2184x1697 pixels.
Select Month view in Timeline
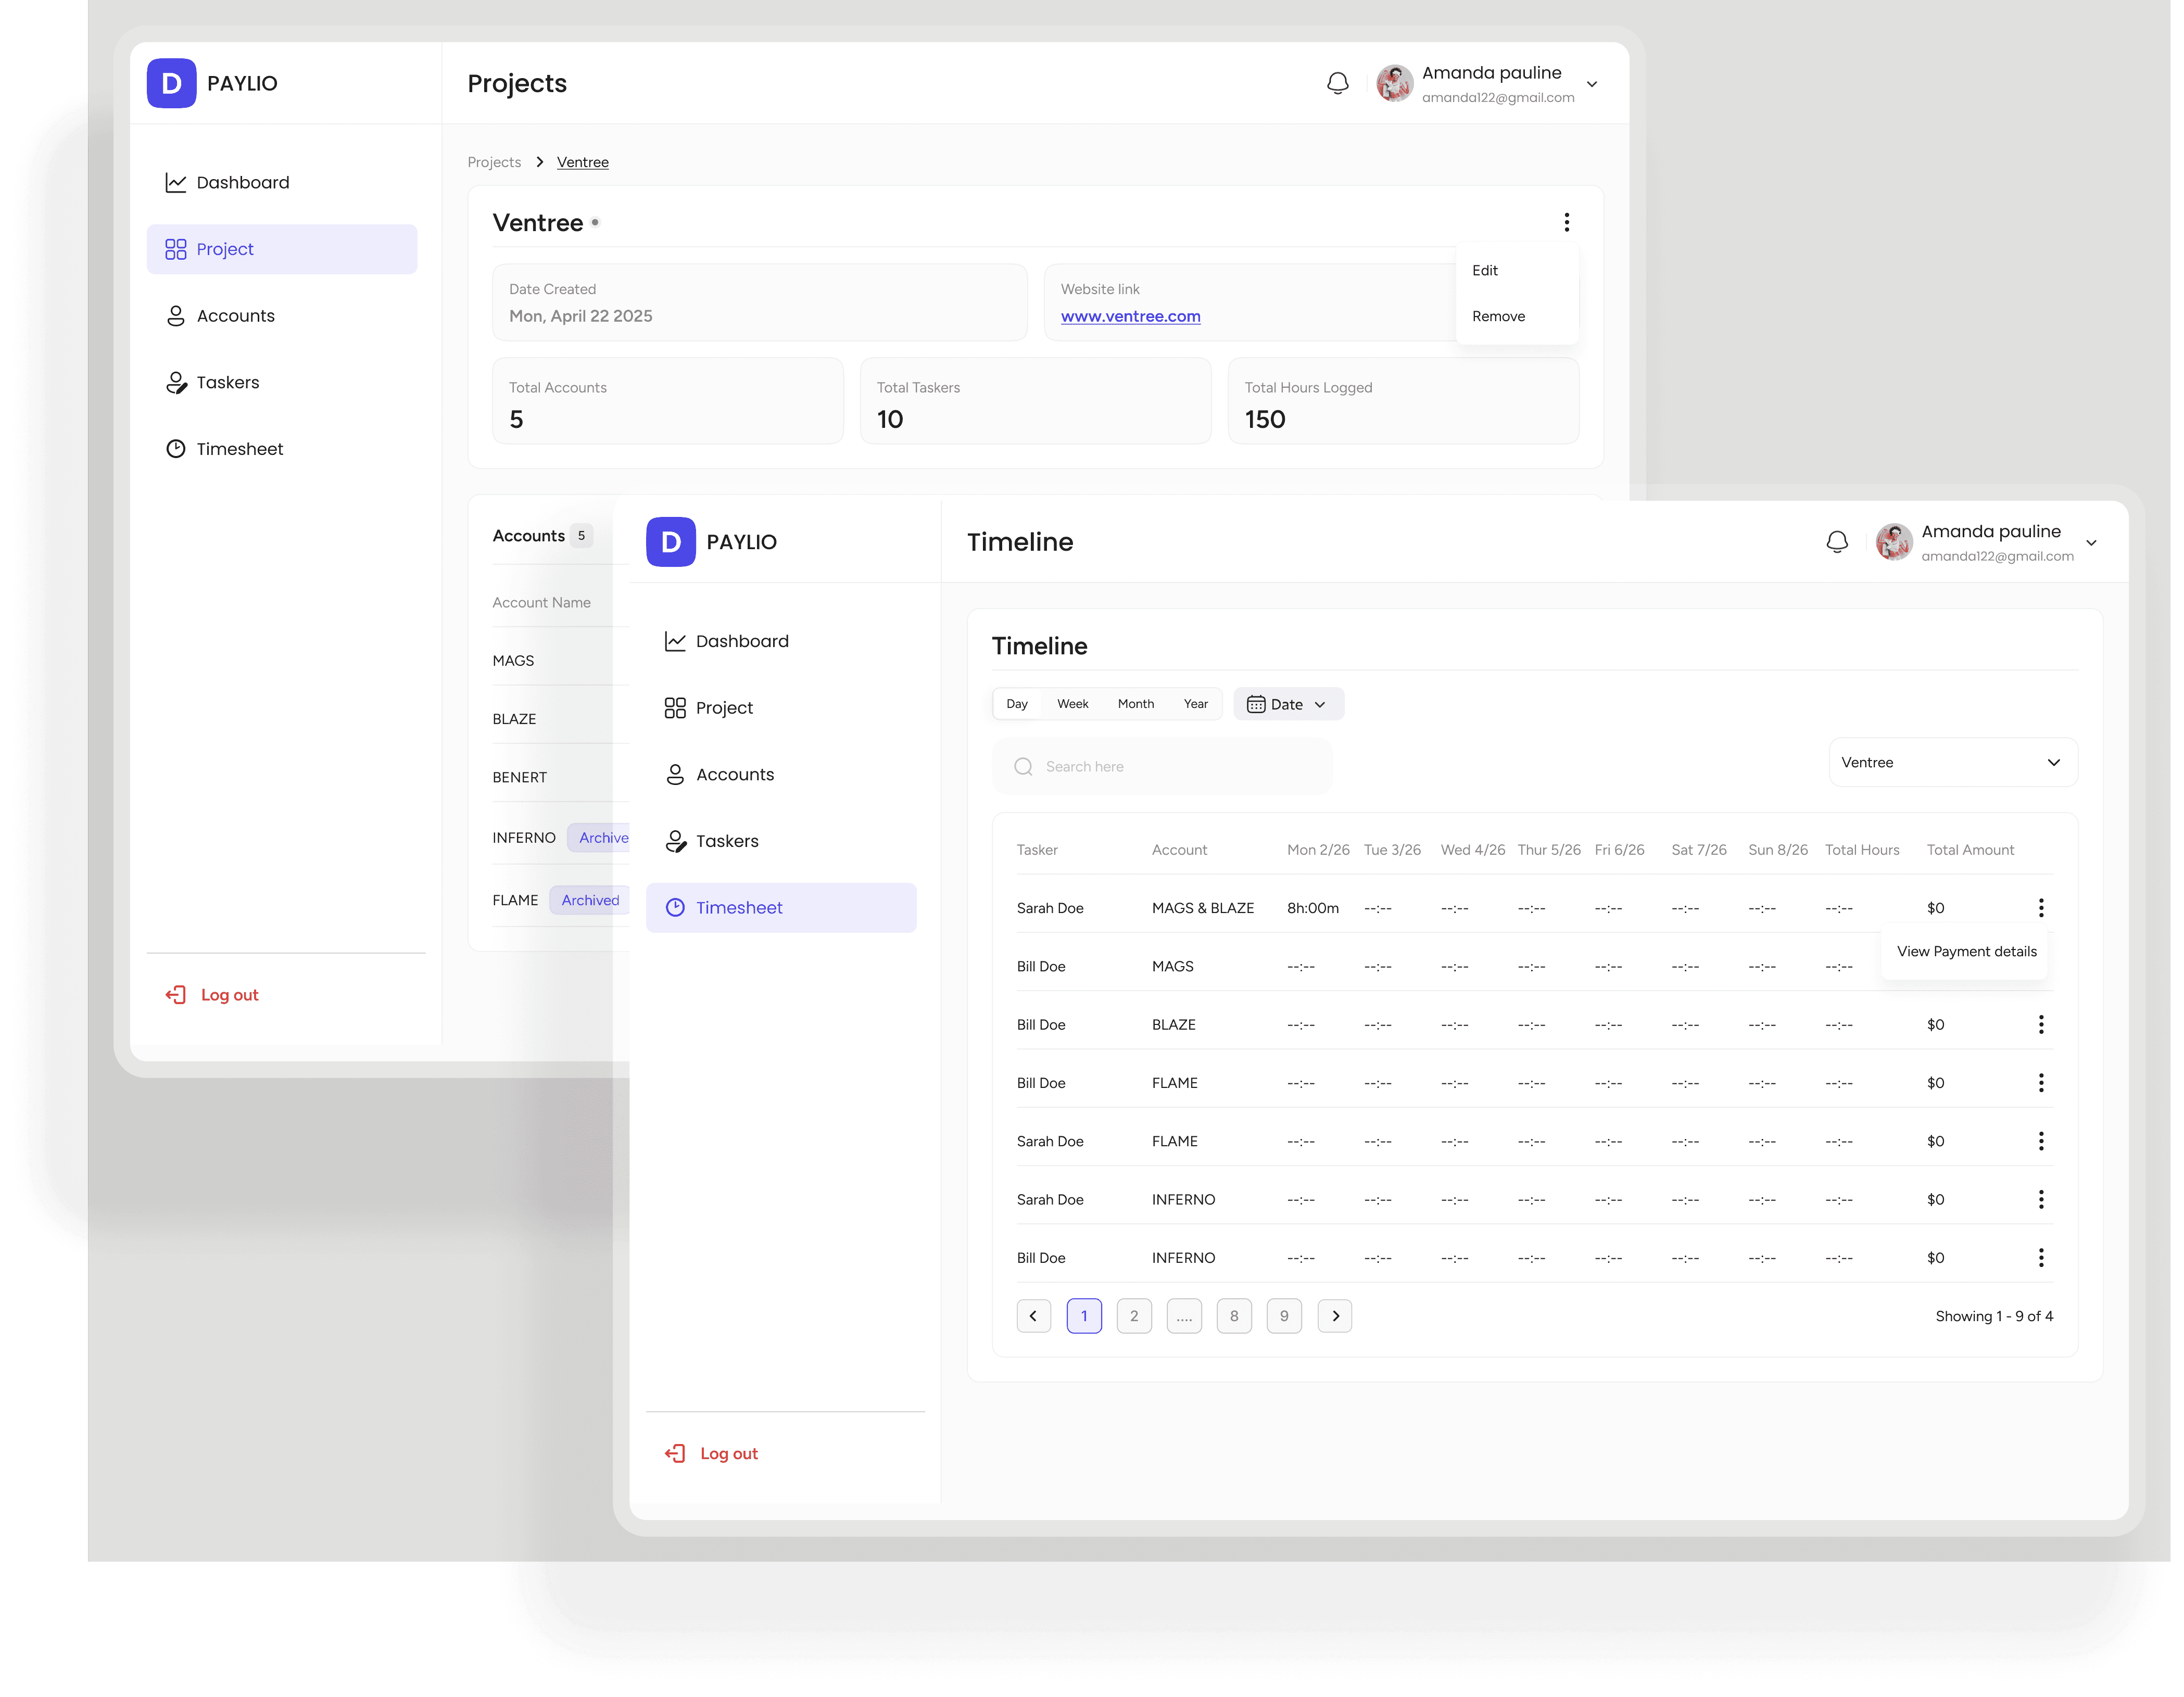(x=1135, y=704)
